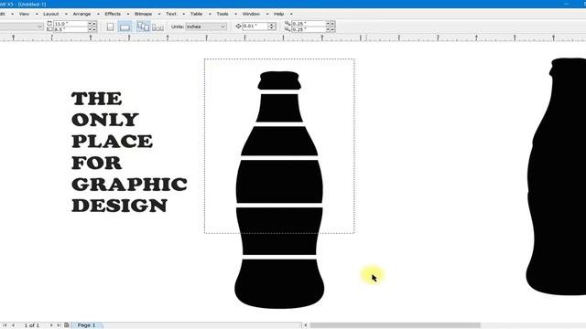Click the horizontal scrollbar thumb
This screenshot has width=586, height=329.
click(395, 325)
